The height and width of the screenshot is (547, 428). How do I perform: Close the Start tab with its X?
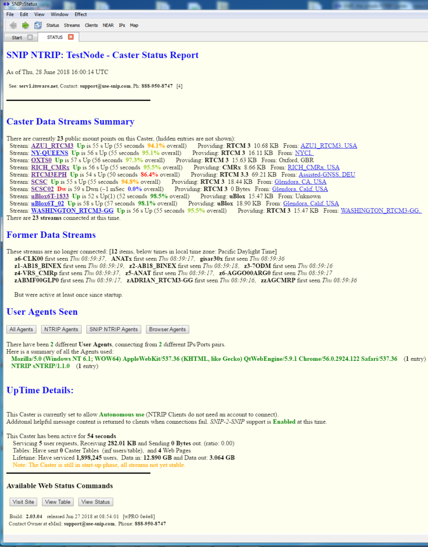point(30,37)
